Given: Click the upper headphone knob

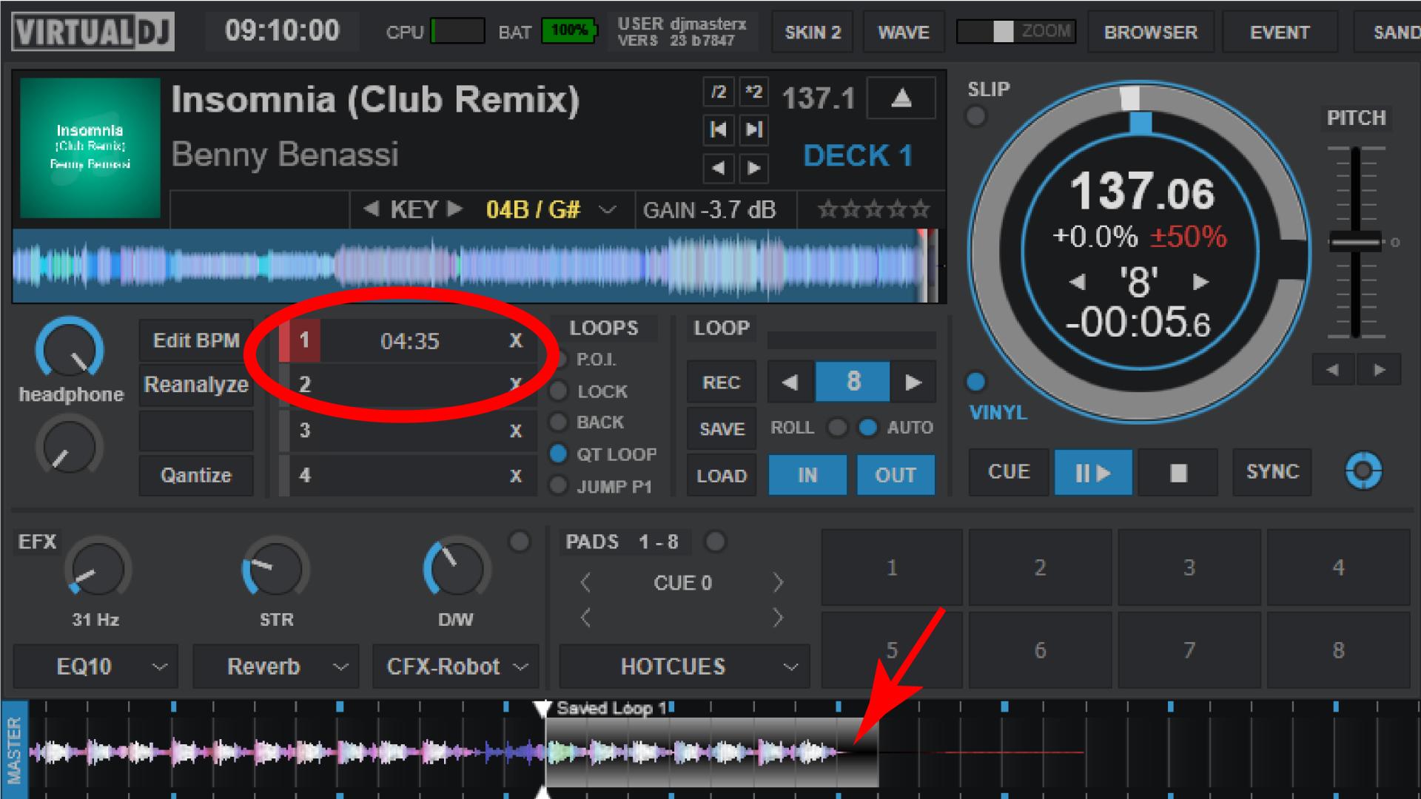Looking at the screenshot, I should coord(70,349).
